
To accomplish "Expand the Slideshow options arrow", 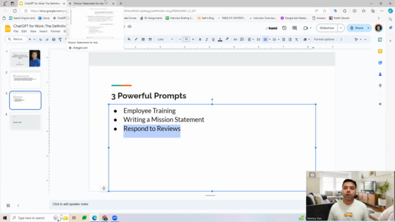I will [x=341, y=28].
